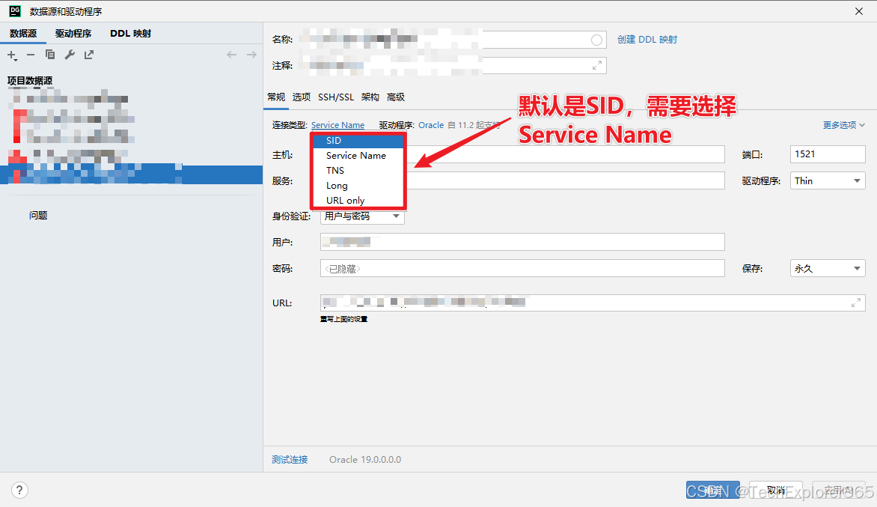Click the 测试连接 test connection link
This screenshot has width=877, height=507.
[290, 460]
